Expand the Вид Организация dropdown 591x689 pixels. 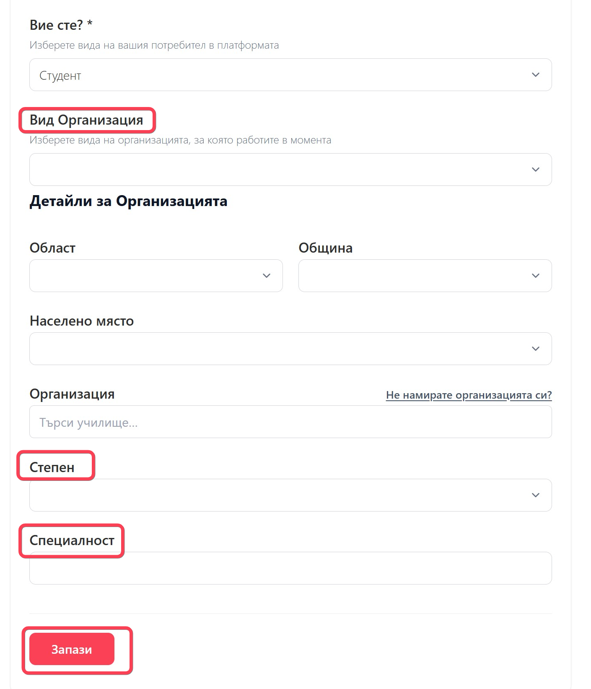point(290,170)
